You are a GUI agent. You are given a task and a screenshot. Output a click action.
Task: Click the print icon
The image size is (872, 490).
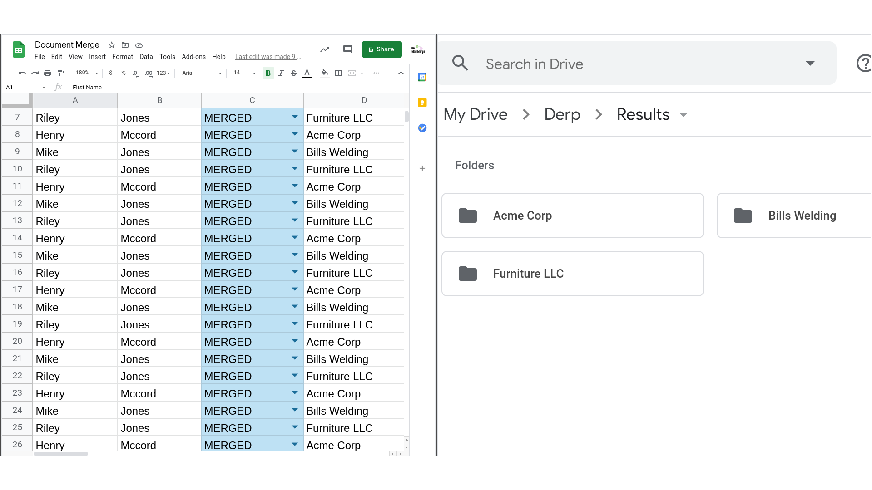47,73
